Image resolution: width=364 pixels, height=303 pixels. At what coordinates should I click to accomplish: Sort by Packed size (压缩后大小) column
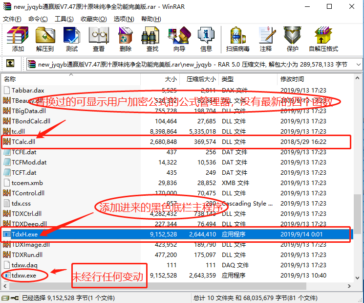(199, 79)
